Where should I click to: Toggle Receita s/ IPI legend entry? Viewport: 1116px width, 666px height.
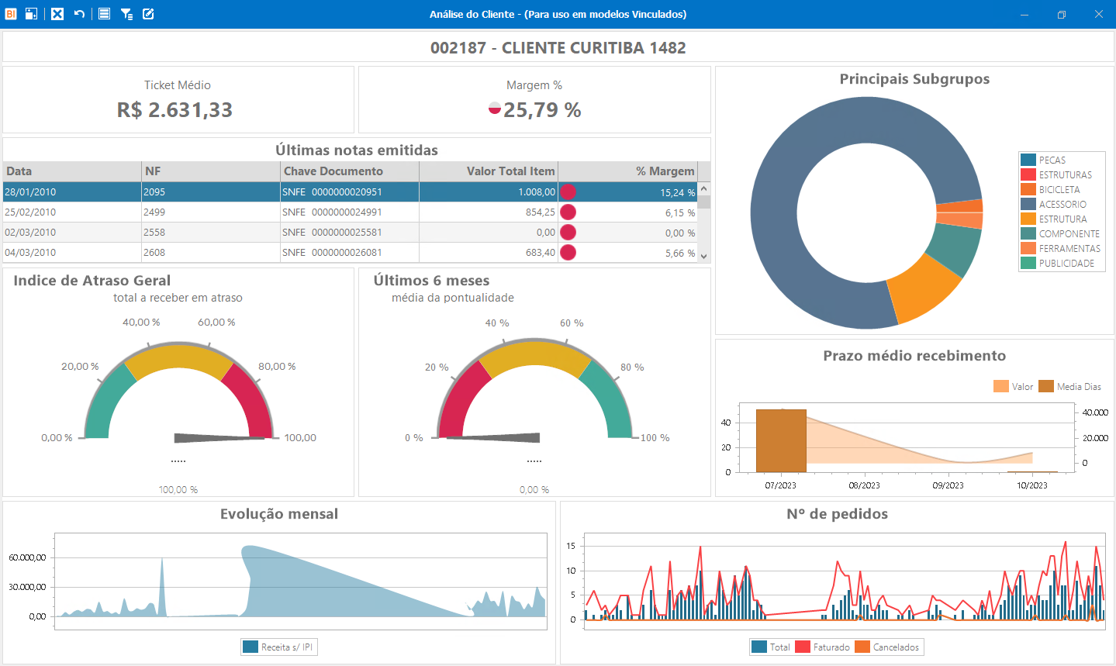tap(278, 647)
